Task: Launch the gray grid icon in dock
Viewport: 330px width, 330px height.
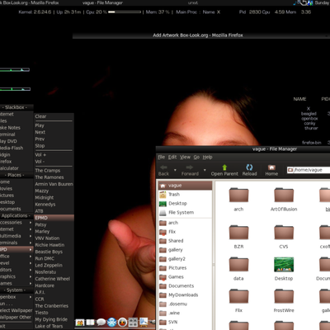Action: [x=133, y=322]
